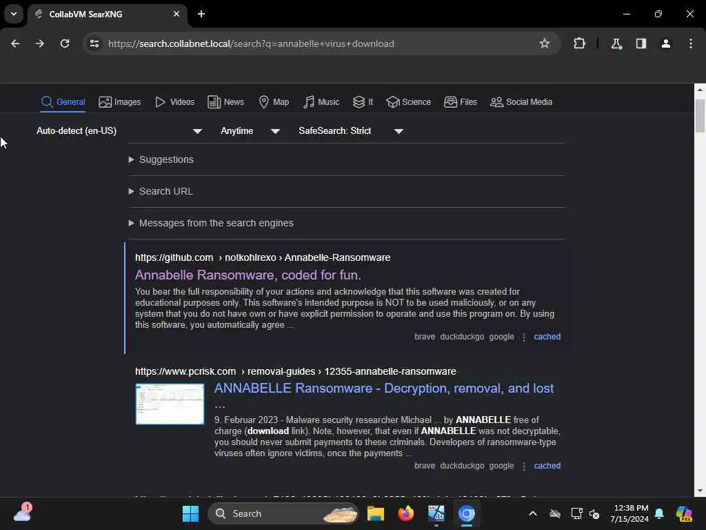Select the Chromium taskbar icon
This screenshot has width=706, height=530.
tap(467, 513)
